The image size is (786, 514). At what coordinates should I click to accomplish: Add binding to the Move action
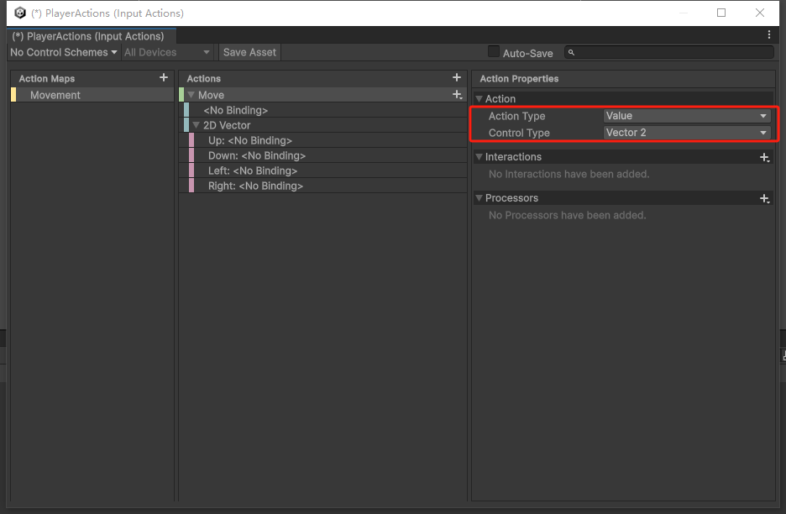(x=457, y=95)
